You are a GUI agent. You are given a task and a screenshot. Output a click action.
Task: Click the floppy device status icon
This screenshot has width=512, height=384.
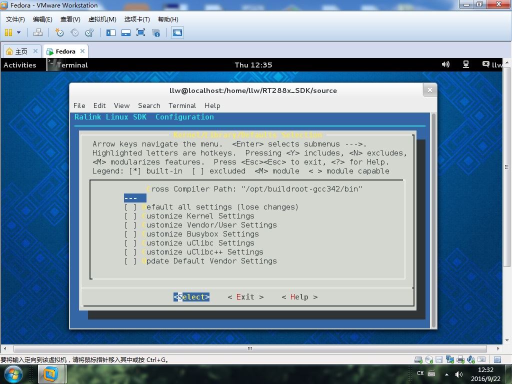439,359
